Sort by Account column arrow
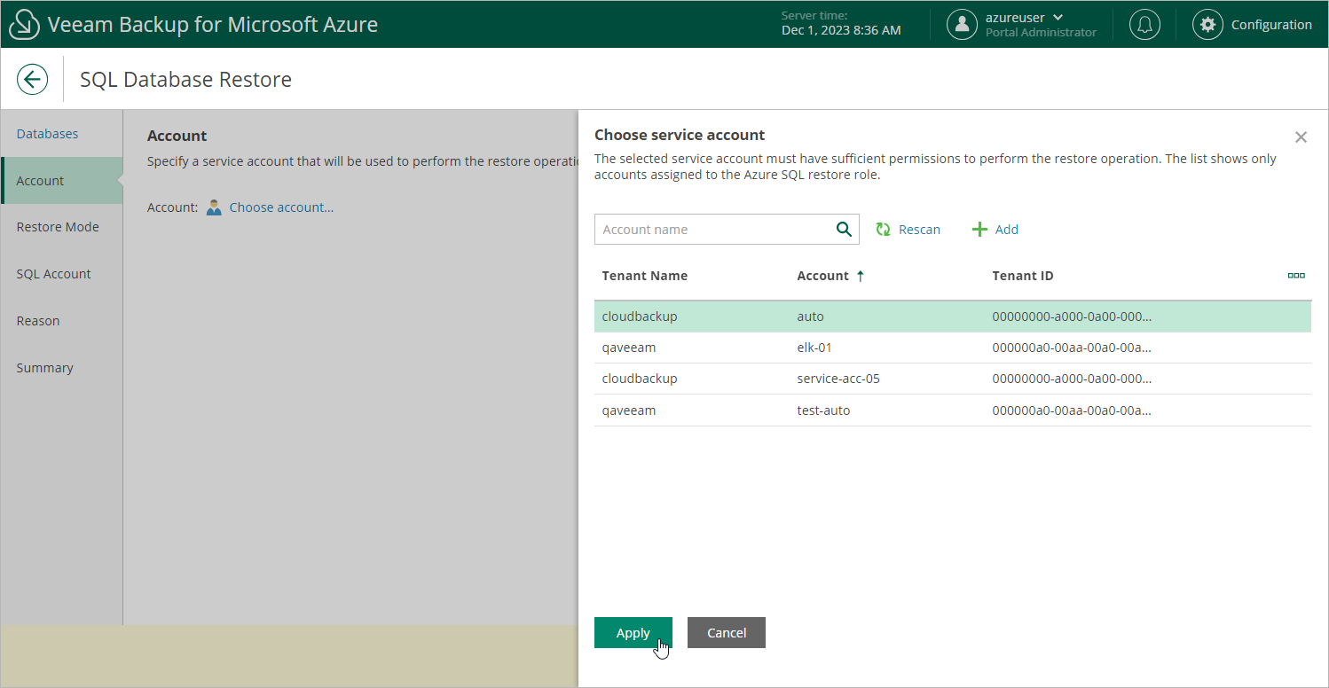The image size is (1329, 688). (860, 276)
